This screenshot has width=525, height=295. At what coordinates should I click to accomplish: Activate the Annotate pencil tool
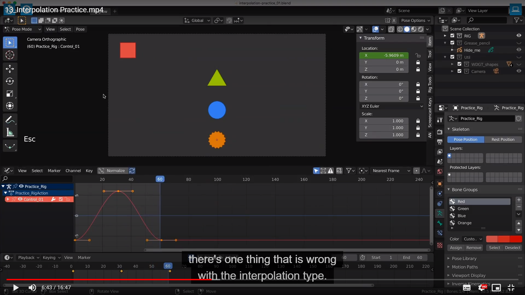10,120
